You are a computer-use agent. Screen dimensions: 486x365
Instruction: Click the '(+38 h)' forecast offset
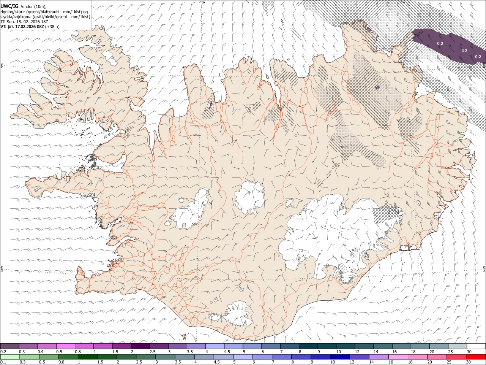pyautogui.click(x=52, y=27)
